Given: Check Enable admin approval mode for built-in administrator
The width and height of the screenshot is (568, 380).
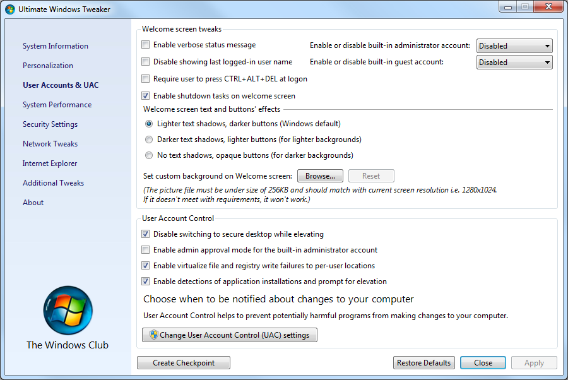Looking at the screenshot, I should [146, 249].
